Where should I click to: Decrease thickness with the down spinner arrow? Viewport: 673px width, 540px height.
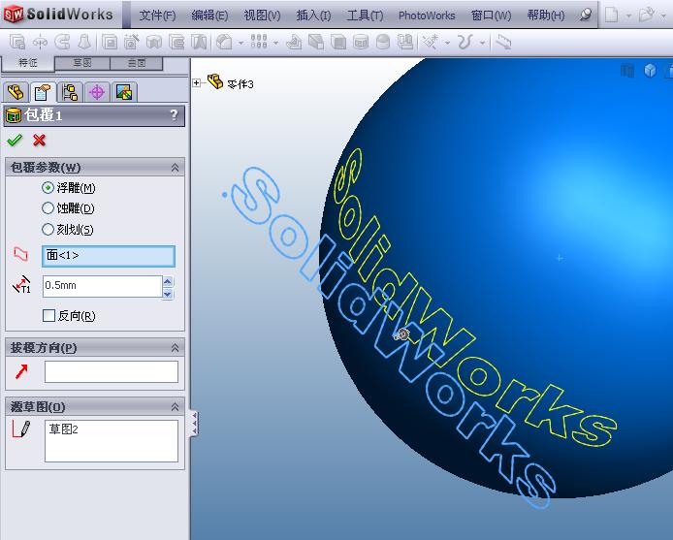pos(168,294)
